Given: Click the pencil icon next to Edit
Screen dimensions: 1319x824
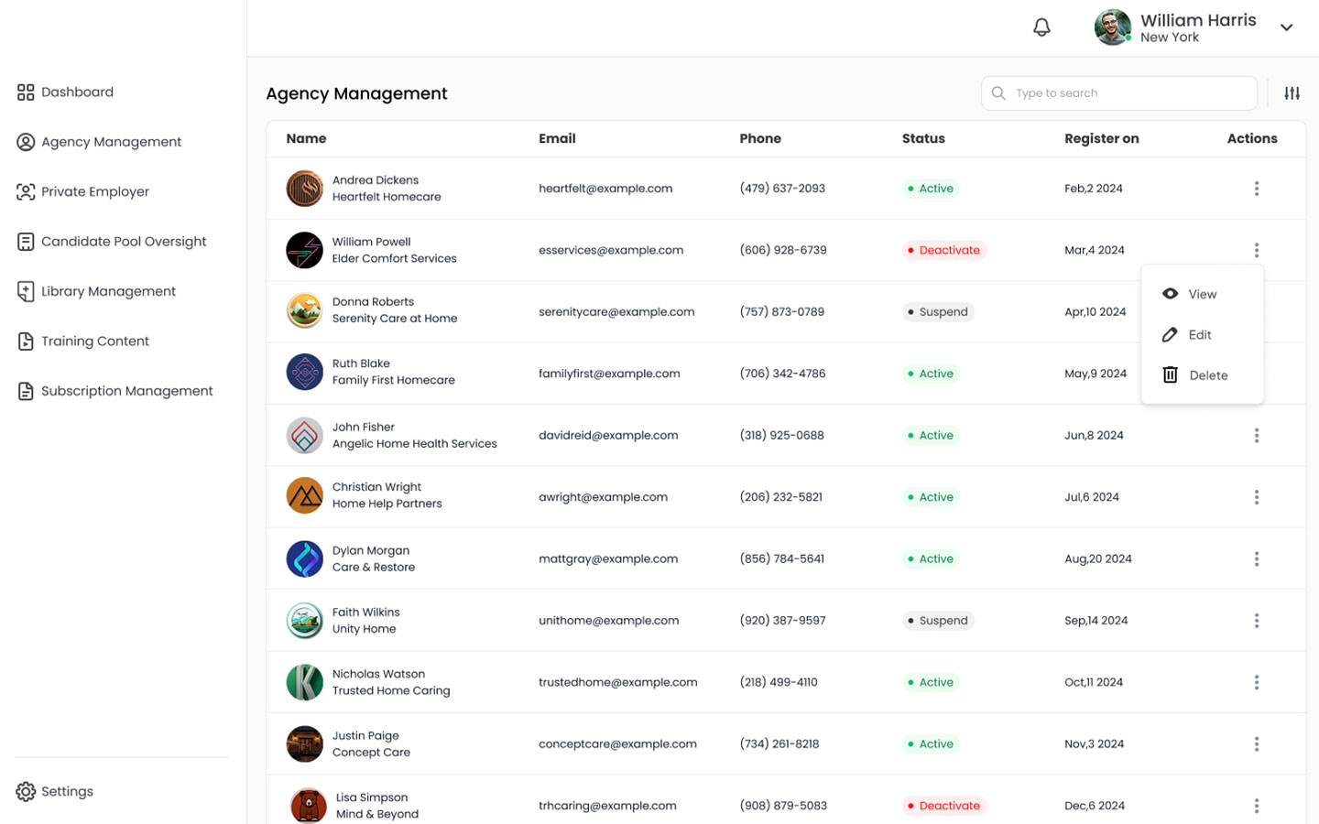Looking at the screenshot, I should (x=1170, y=335).
